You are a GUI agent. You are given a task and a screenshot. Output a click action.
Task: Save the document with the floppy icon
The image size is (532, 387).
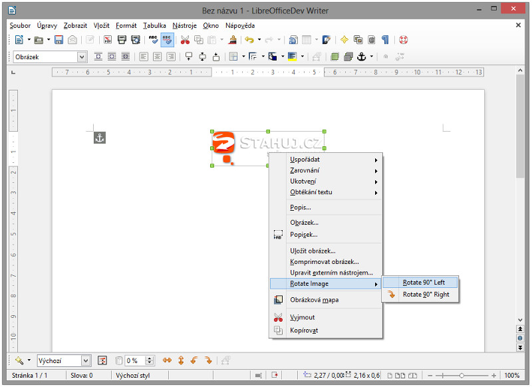click(59, 40)
